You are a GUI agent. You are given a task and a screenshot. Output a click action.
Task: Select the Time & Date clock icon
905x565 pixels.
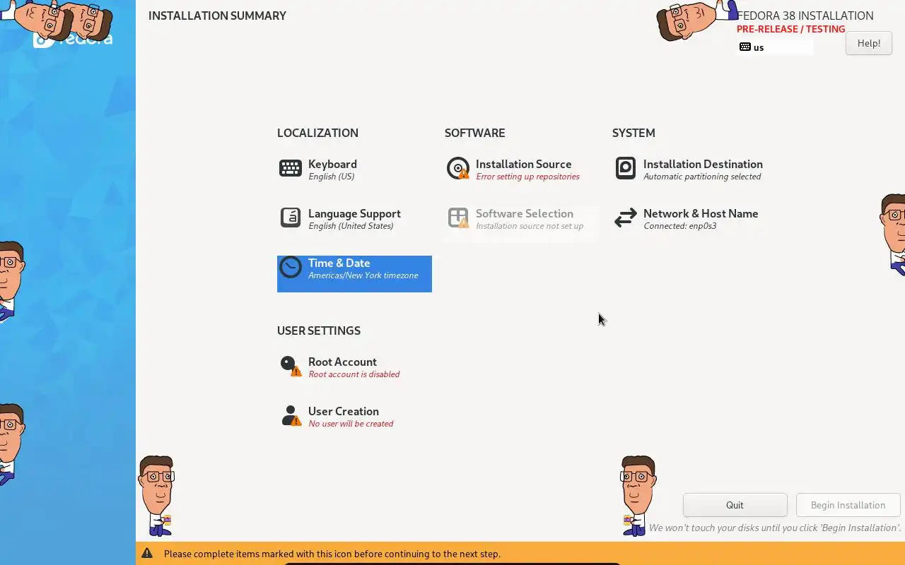291,267
